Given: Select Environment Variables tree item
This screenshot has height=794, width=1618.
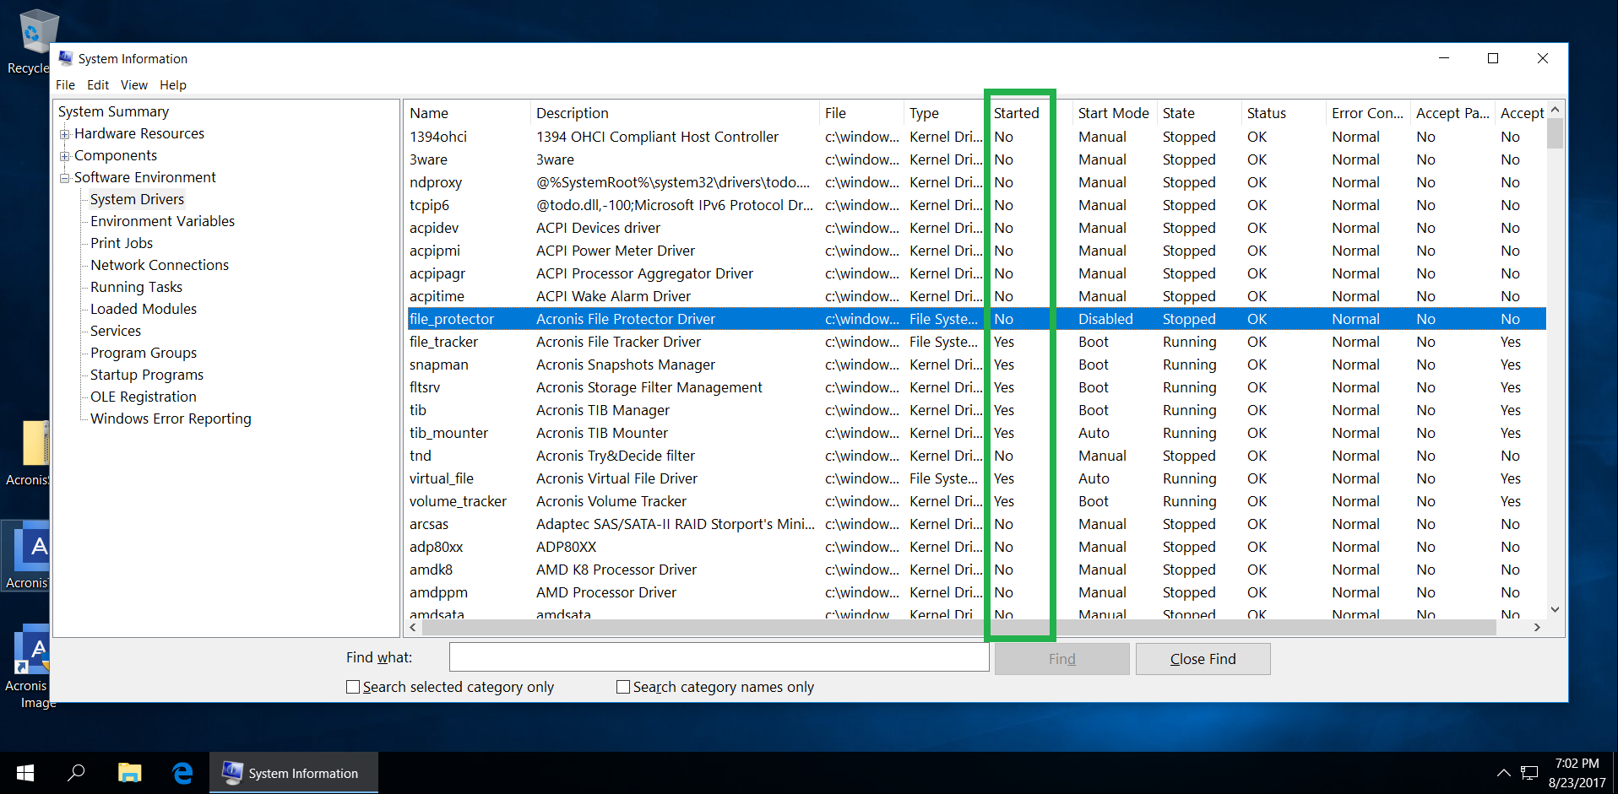Looking at the screenshot, I should click(x=162, y=221).
